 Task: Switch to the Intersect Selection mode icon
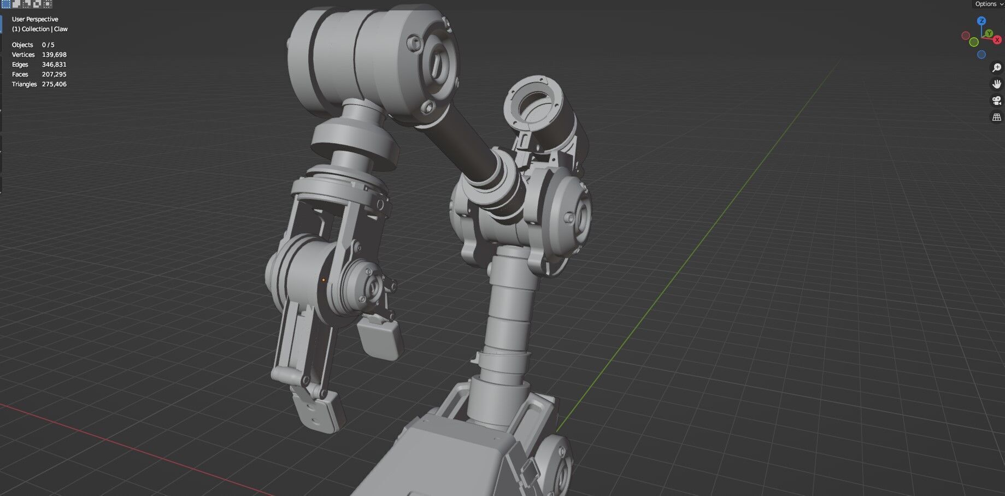coord(48,4)
